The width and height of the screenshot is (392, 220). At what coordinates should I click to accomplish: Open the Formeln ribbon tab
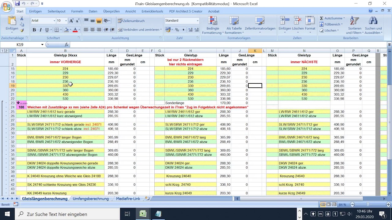(77, 11)
